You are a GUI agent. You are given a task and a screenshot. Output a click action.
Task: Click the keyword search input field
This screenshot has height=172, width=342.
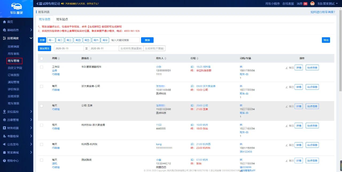point(125,40)
